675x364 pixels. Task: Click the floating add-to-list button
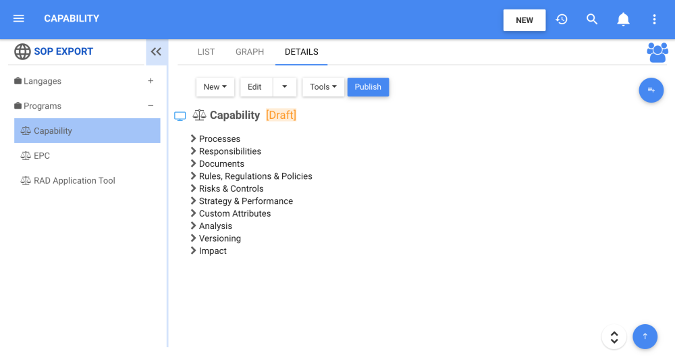pos(651,90)
